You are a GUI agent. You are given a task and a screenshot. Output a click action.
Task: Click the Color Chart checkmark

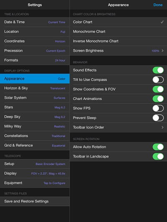162,22
